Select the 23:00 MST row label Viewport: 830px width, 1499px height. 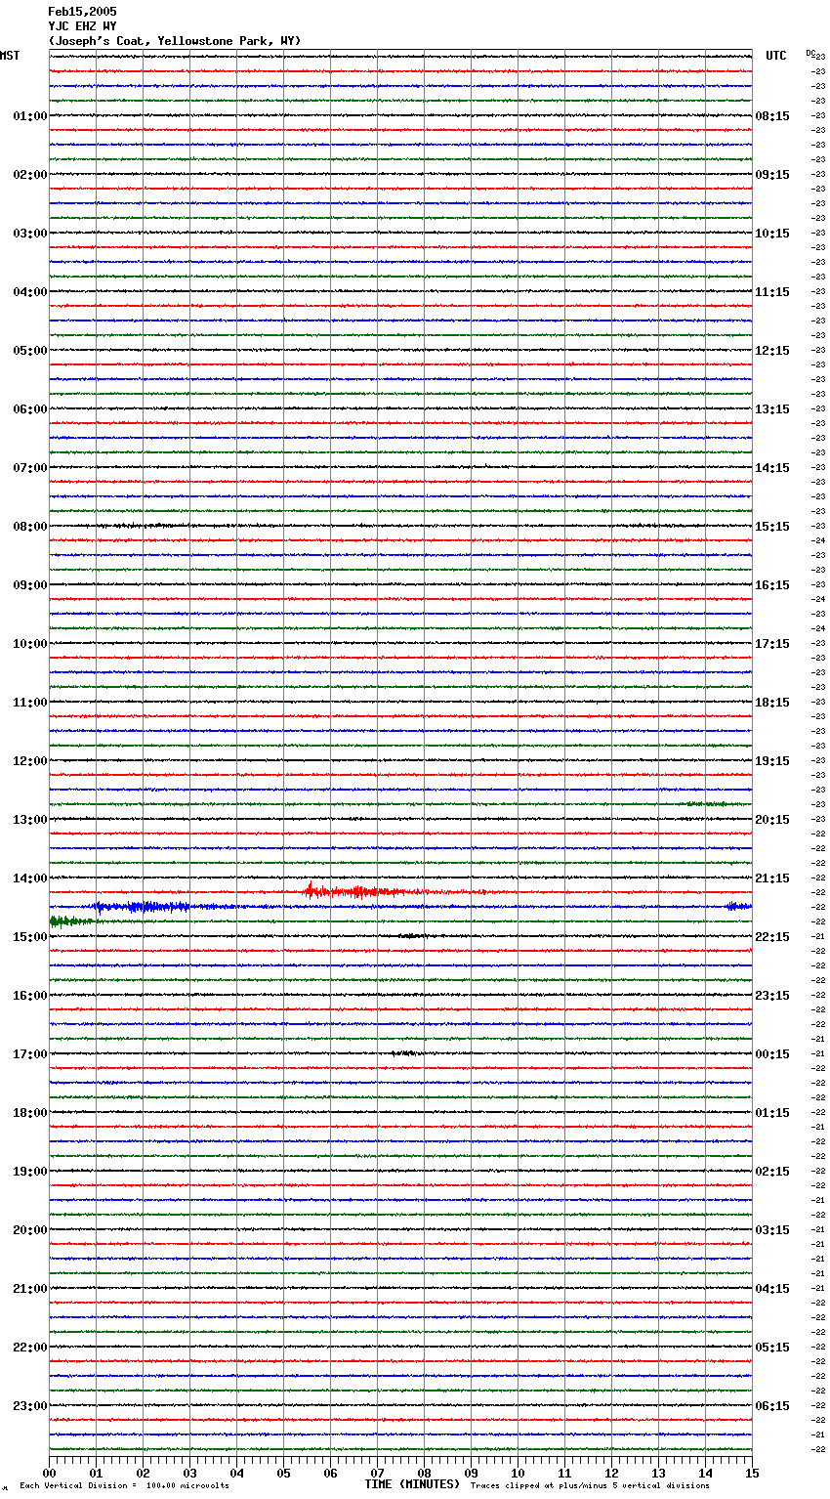[29, 1406]
